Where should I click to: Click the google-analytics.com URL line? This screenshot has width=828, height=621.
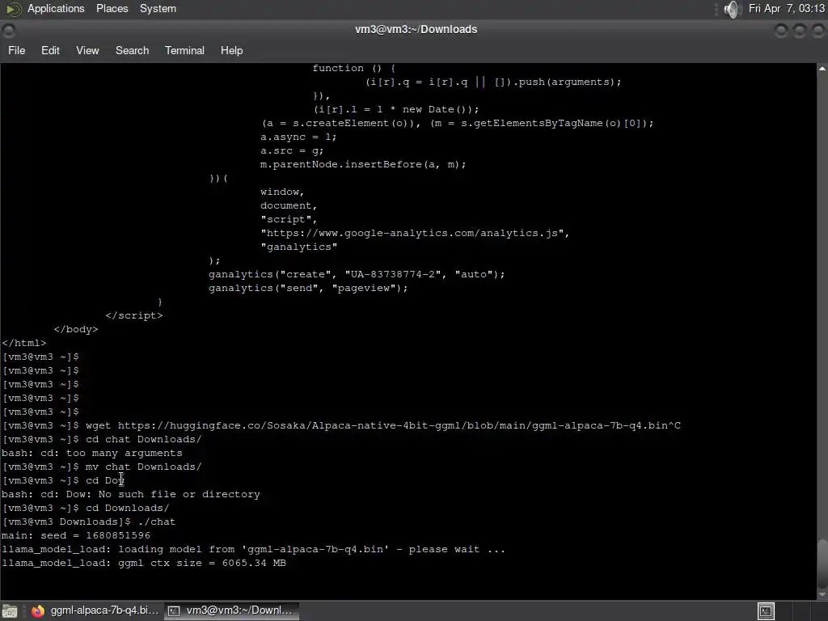pos(415,234)
